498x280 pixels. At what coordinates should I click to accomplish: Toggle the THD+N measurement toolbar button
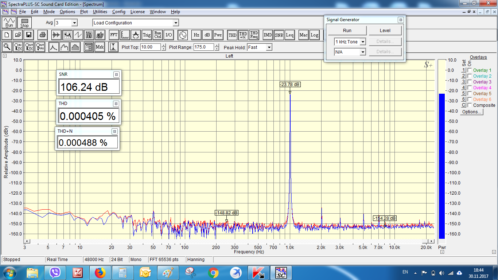tap(243, 35)
